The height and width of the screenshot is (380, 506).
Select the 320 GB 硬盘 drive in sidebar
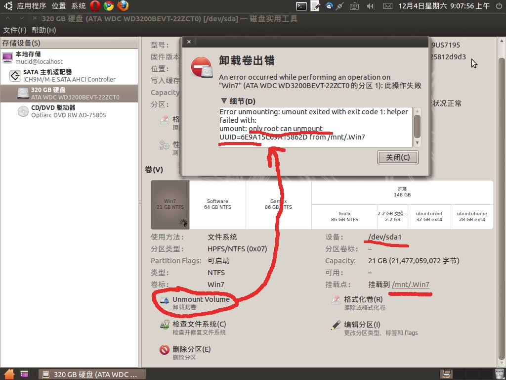click(69, 94)
